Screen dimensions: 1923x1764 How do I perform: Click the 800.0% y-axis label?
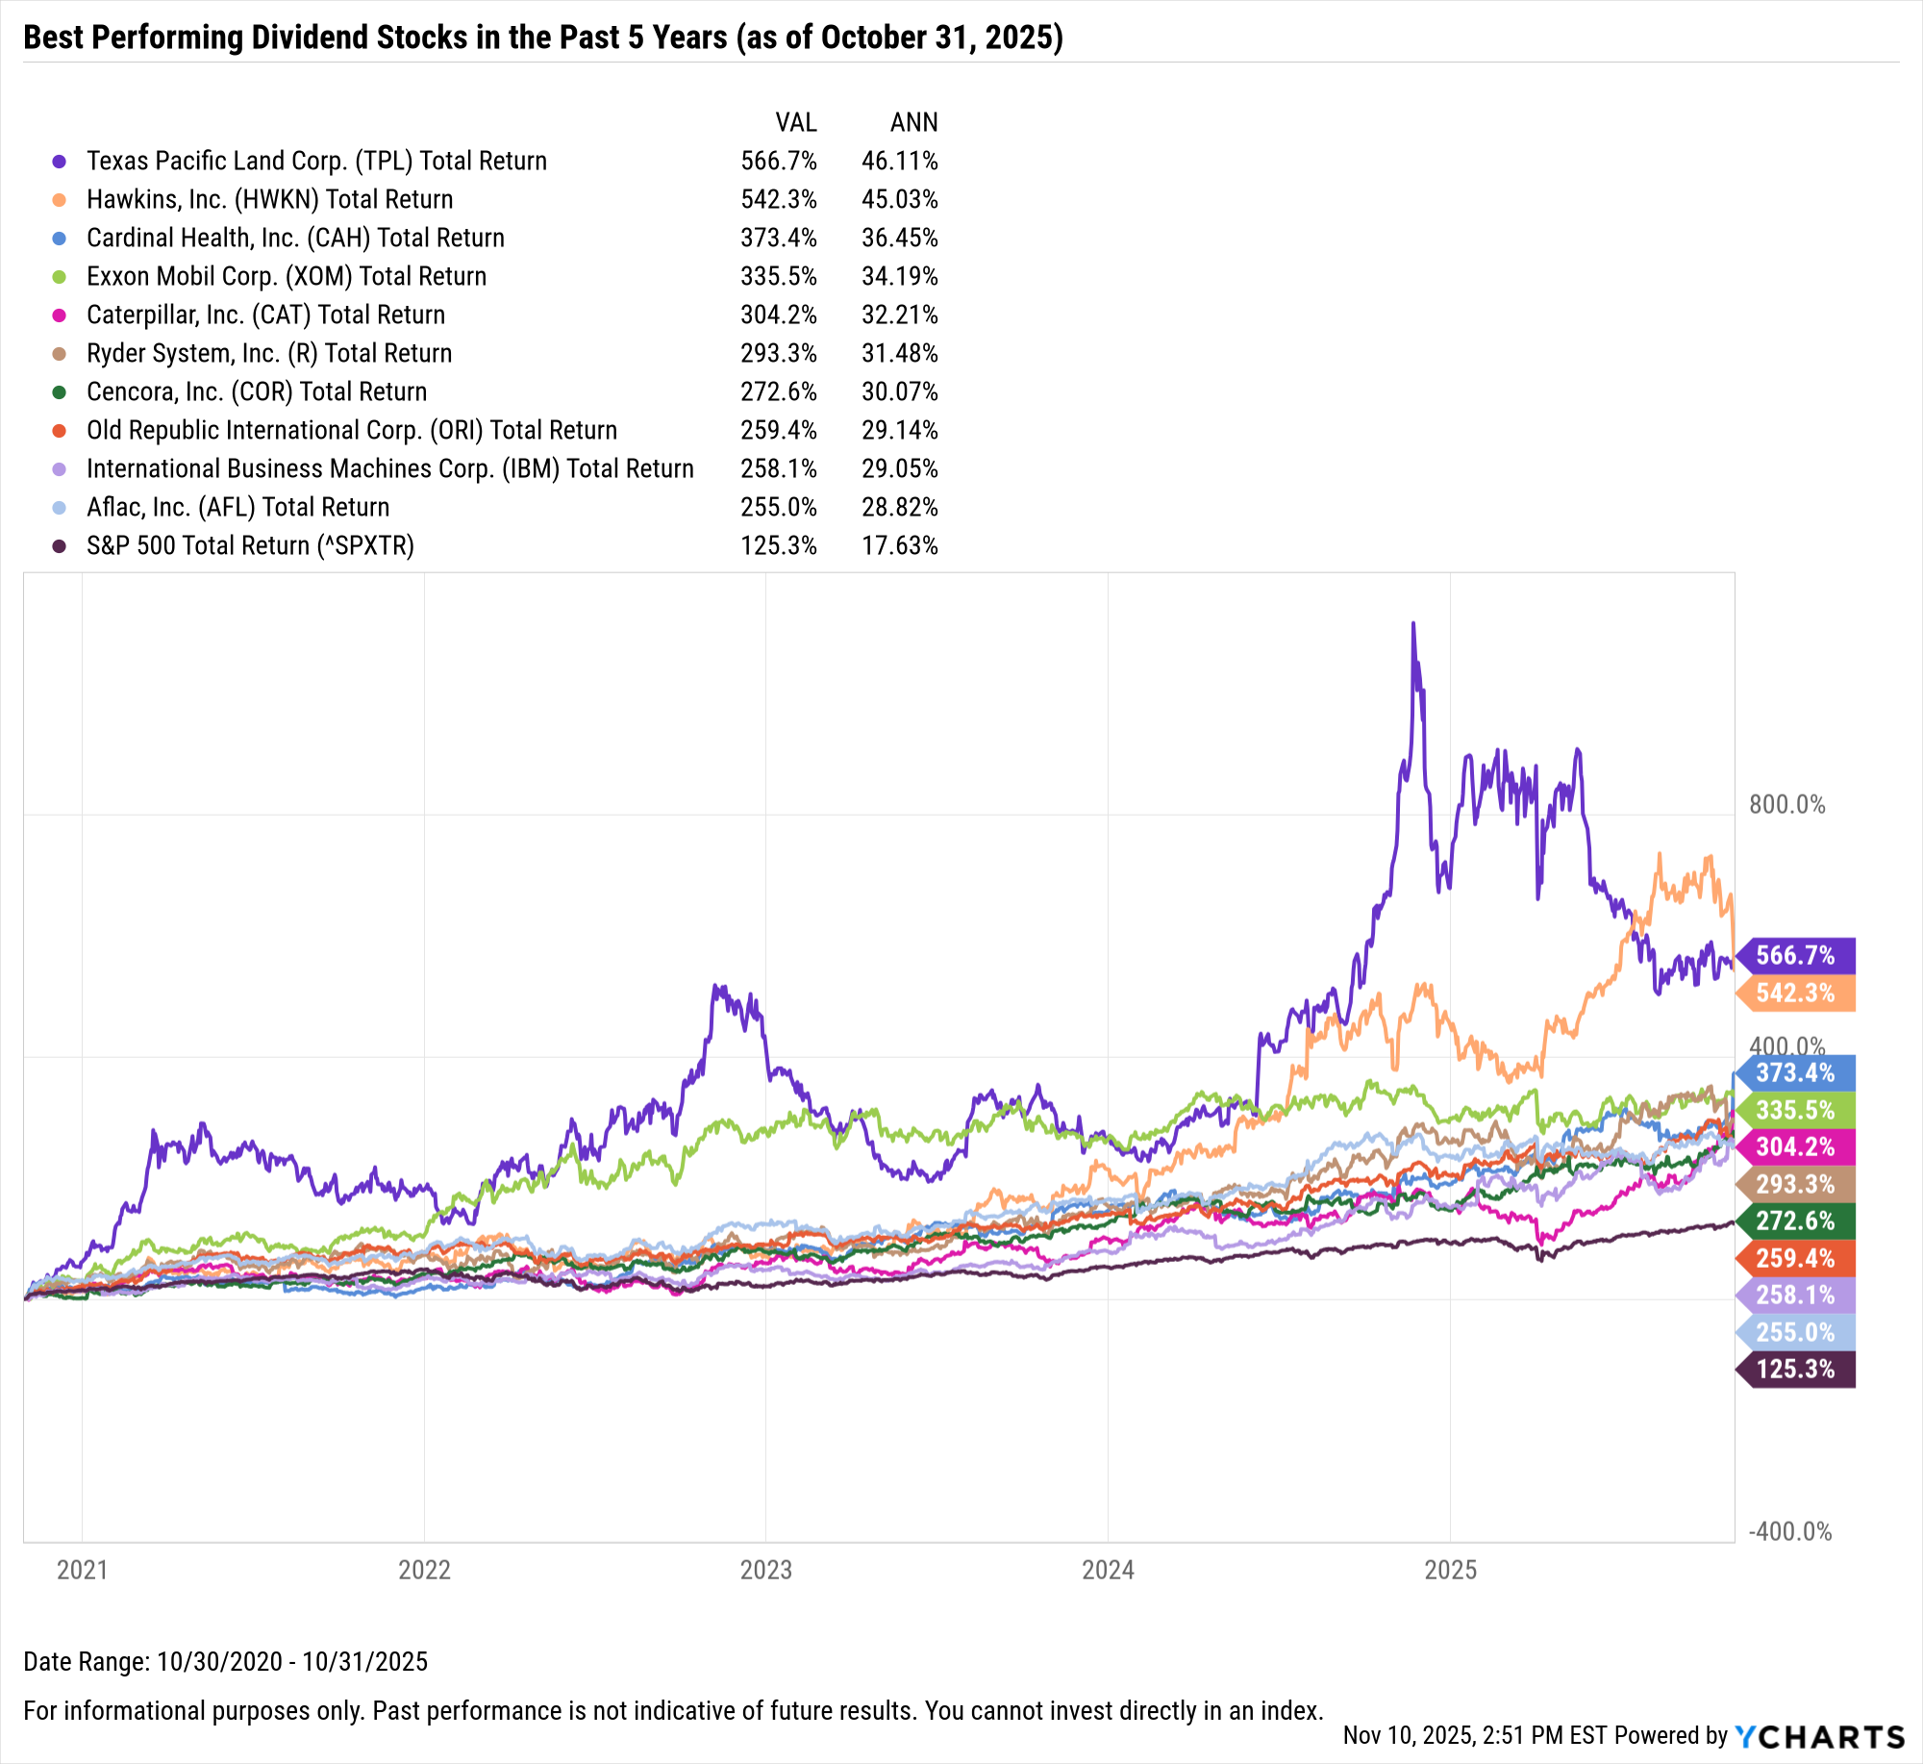point(1786,805)
